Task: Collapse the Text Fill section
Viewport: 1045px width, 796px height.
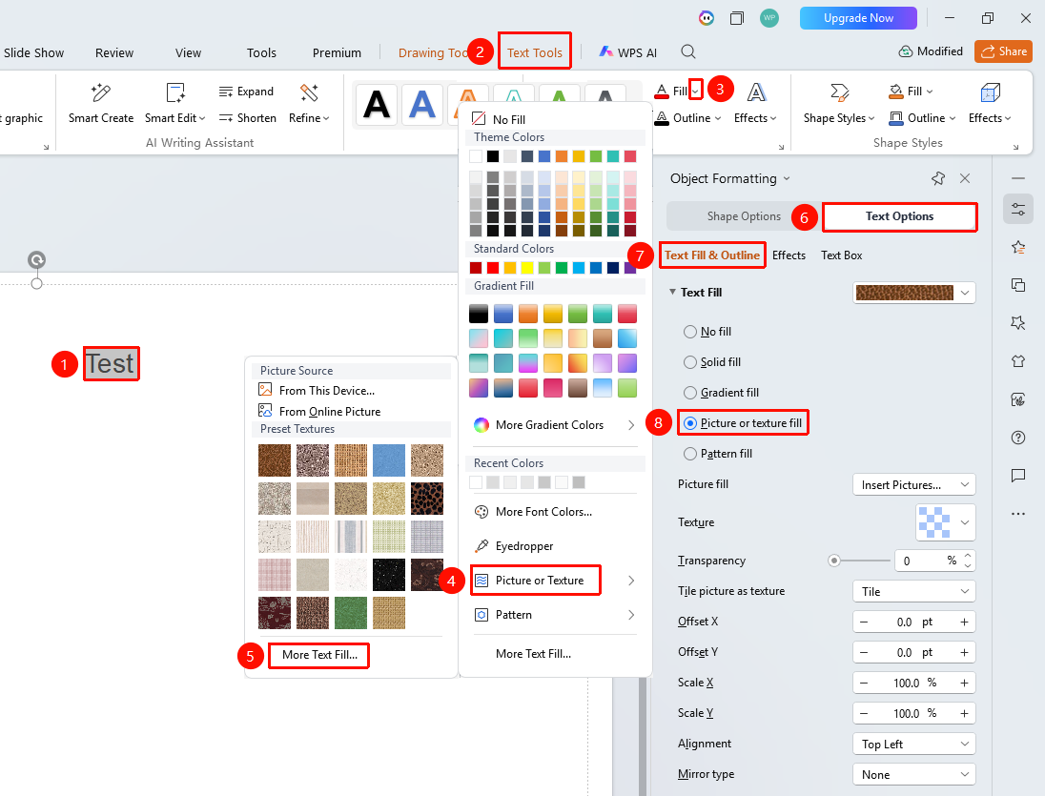Action: click(672, 292)
